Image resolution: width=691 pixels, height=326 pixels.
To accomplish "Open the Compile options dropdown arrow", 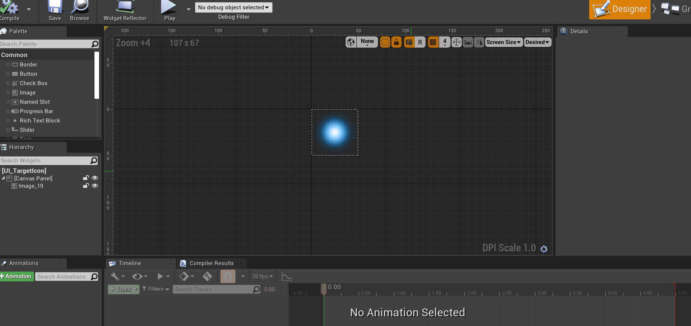I will coord(29,9).
